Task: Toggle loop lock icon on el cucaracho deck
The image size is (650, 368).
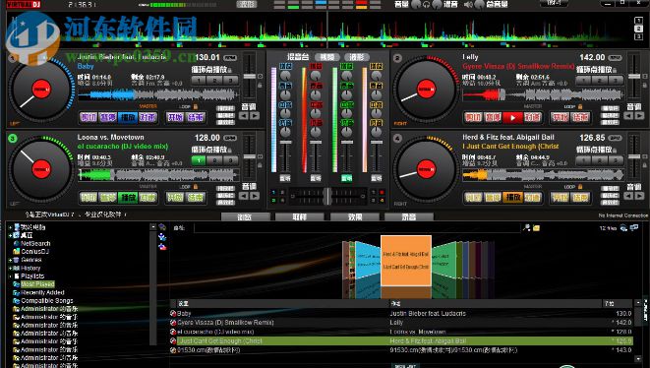Action: 196,187
